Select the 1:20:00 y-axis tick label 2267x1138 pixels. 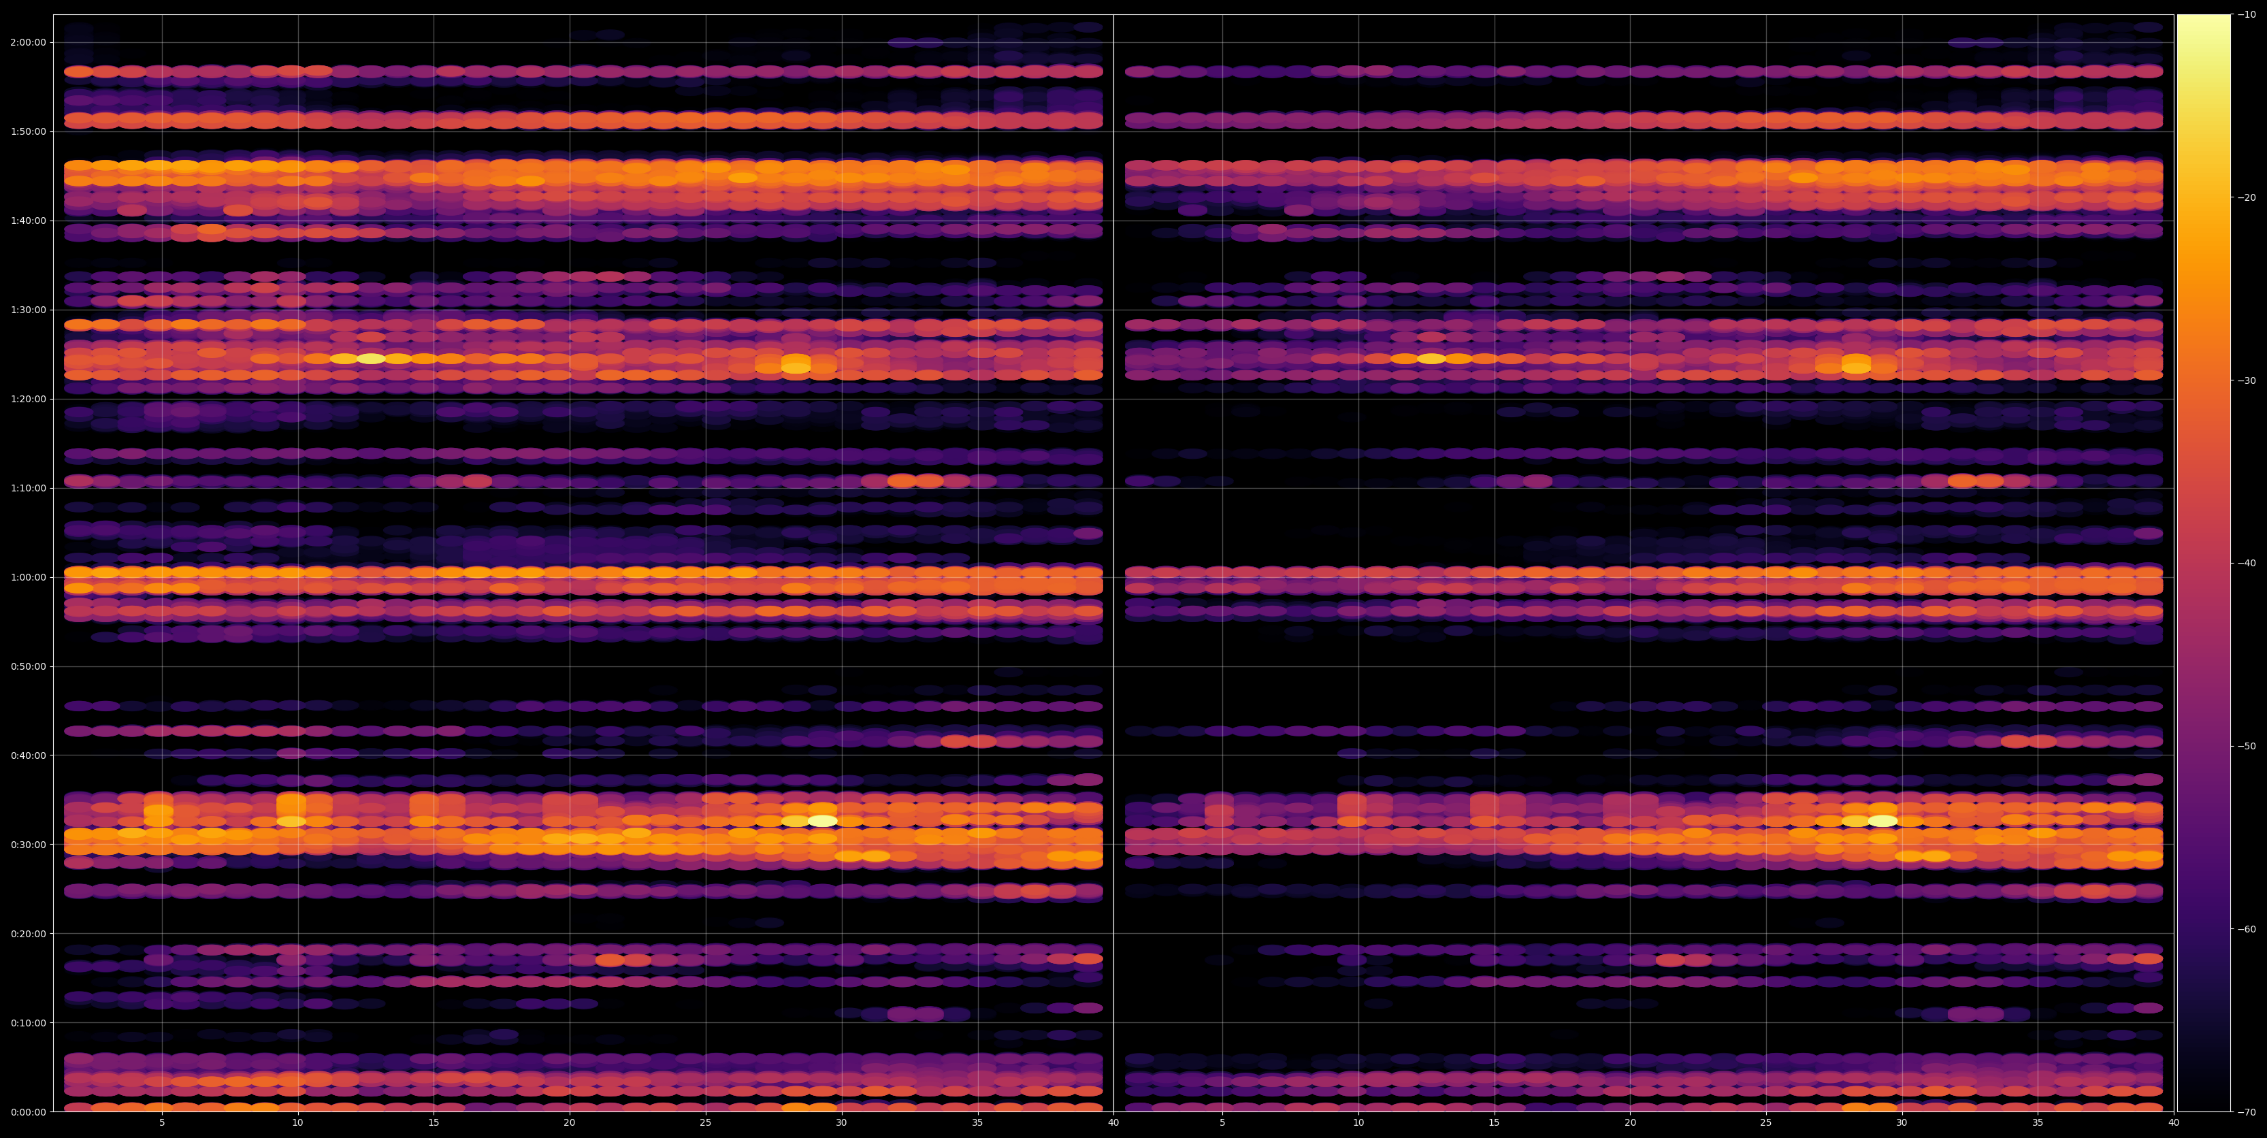coord(29,399)
